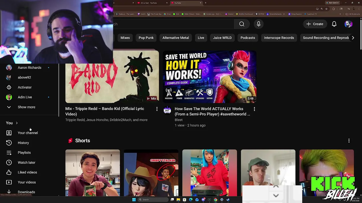
Task: Bookmark this page with the star icon
Action: tap(326, 9)
